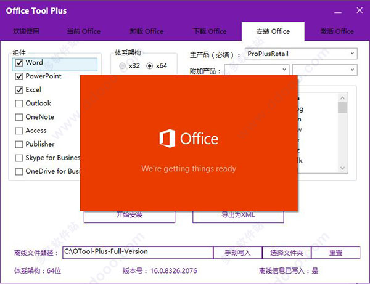370x284 pixels.
Task: Enable the Access checkbox
Action: [x=19, y=131]
